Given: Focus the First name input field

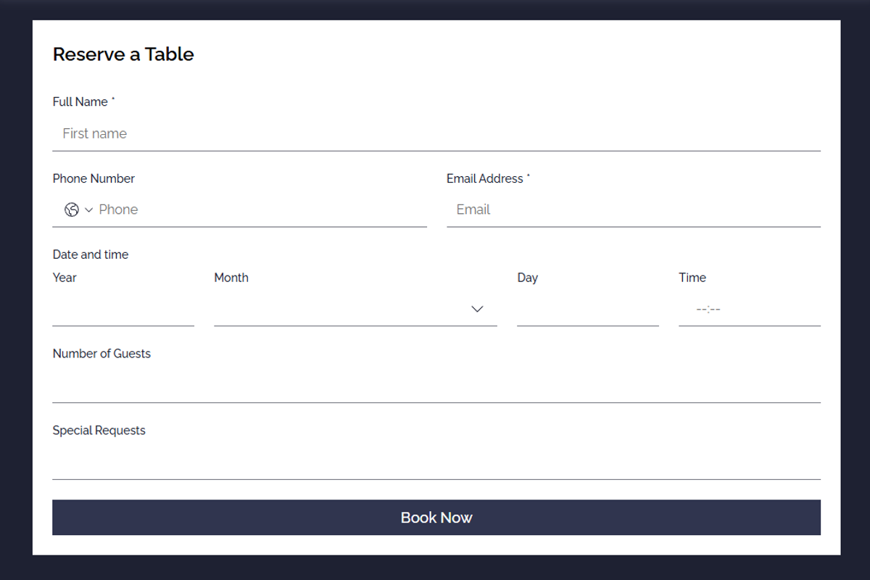Looking at the screenshot, I should 436,133.
